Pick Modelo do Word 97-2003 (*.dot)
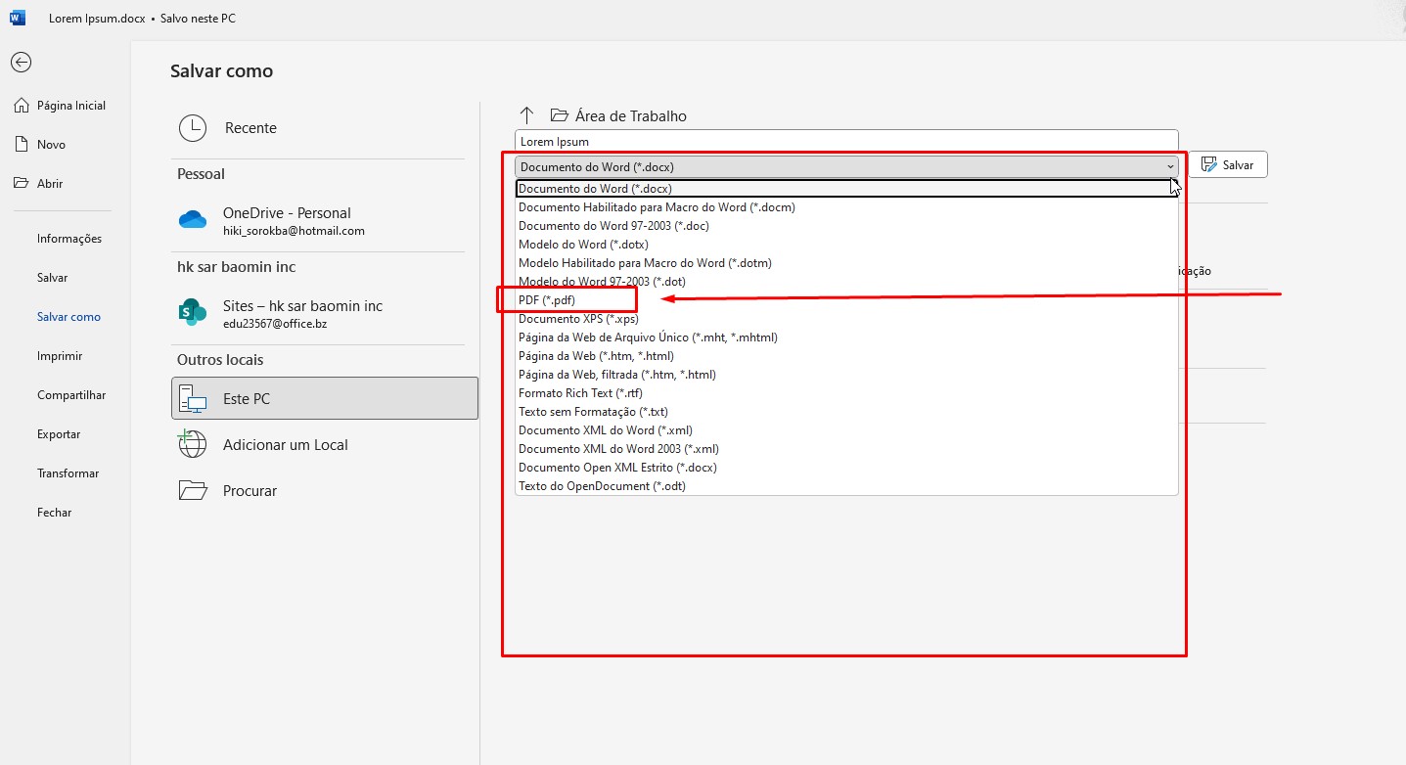The width and height of the screenshot is (1406, 765). click(x=846, y=282)
